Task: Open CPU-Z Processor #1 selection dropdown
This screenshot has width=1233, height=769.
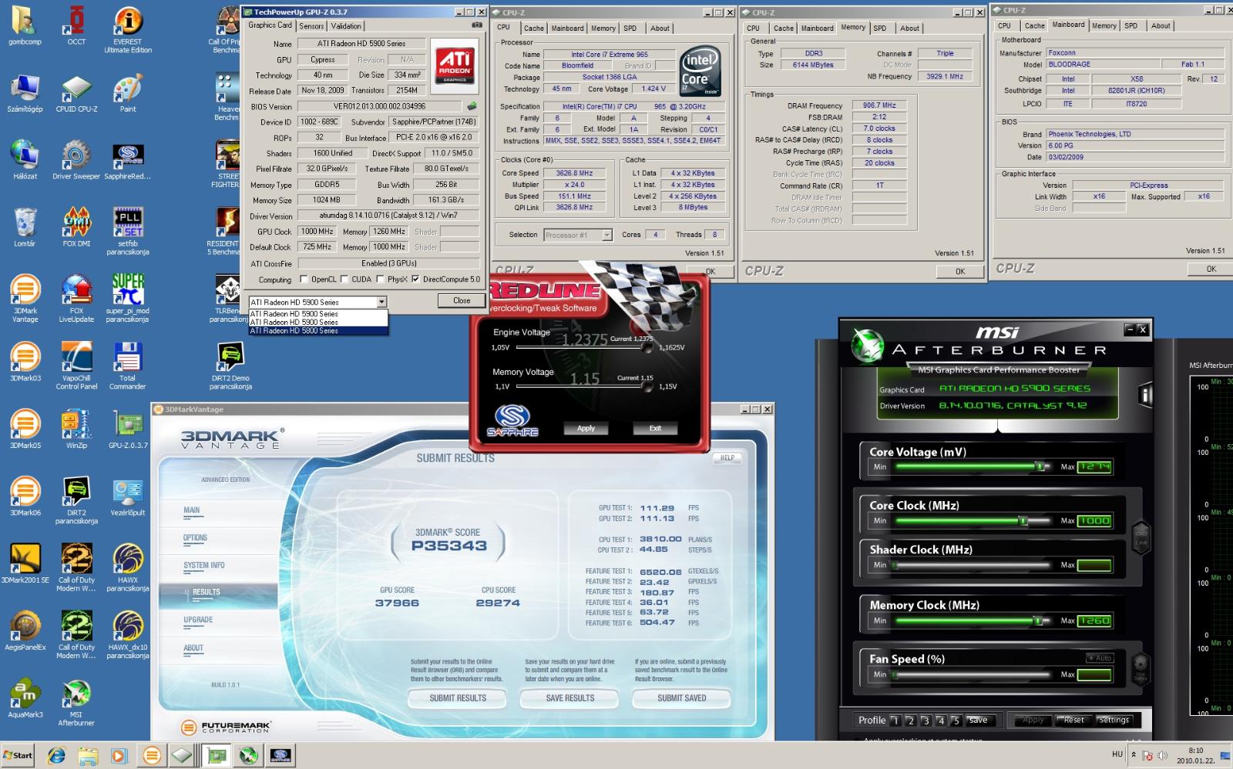Action: pyautogui.click(x=607, y=235)
